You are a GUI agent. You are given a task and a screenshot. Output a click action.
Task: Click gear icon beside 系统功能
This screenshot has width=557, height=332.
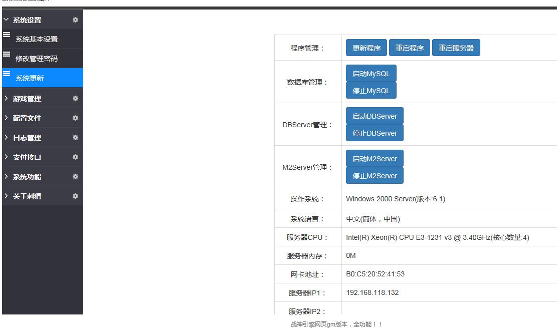click(x=75, y=177)
